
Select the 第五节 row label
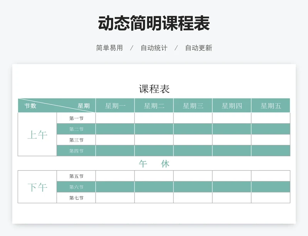pyautogui.click(x=76, y=176)
